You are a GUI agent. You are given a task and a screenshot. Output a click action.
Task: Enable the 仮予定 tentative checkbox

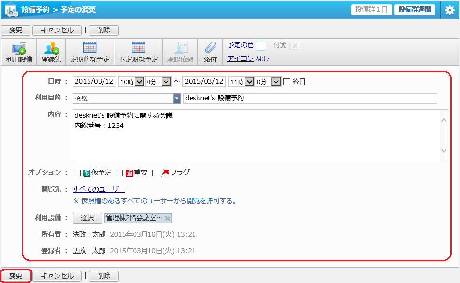click(x=77, y=173)
